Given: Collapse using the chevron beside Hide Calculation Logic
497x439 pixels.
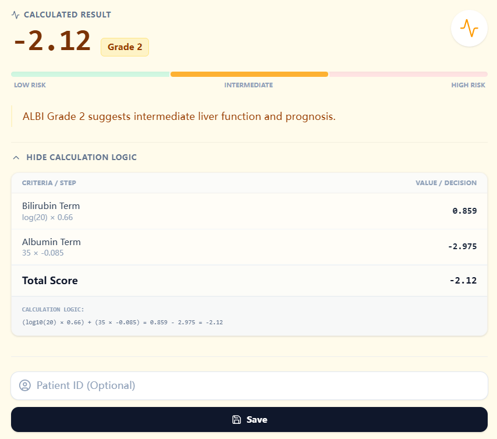Looking at the screenshot, I should tap(16, 158).
